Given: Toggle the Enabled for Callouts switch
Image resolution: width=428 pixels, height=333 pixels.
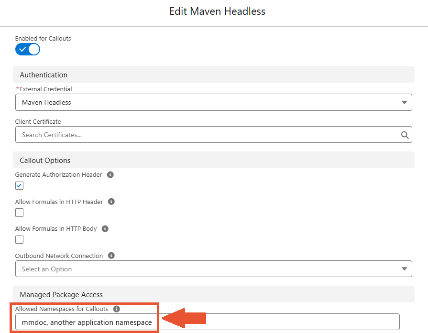Looking at the screenshot, I should tap(28, 49).
